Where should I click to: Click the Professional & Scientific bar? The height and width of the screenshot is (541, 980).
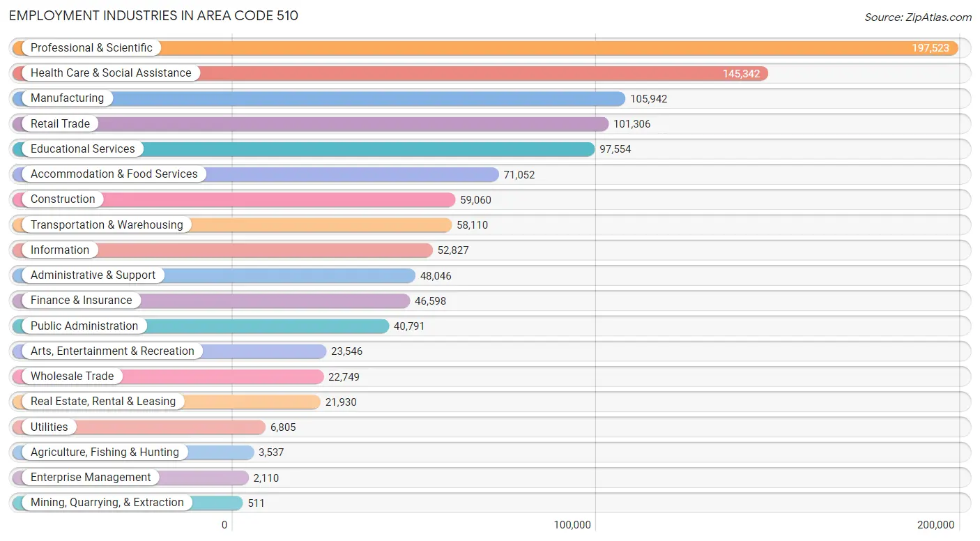(x=488, y=47)
